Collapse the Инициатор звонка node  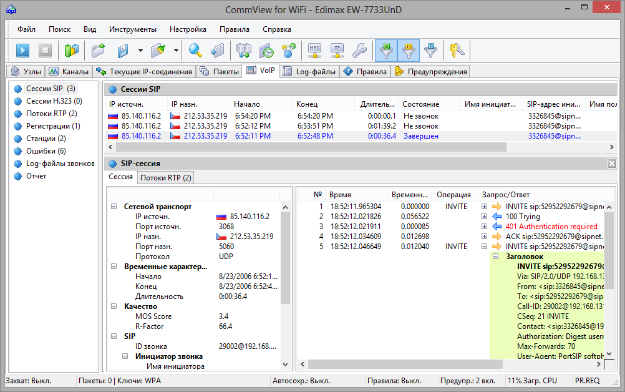point(125,356)
